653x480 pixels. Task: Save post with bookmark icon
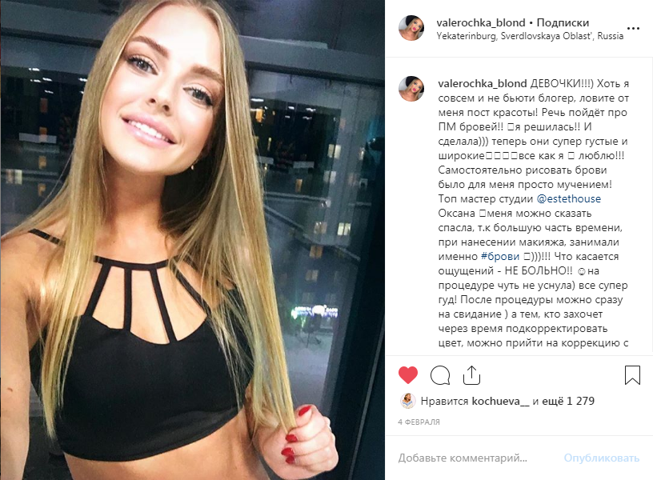632,375
